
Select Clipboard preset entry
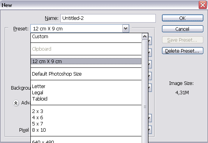(x=86, y=49)
